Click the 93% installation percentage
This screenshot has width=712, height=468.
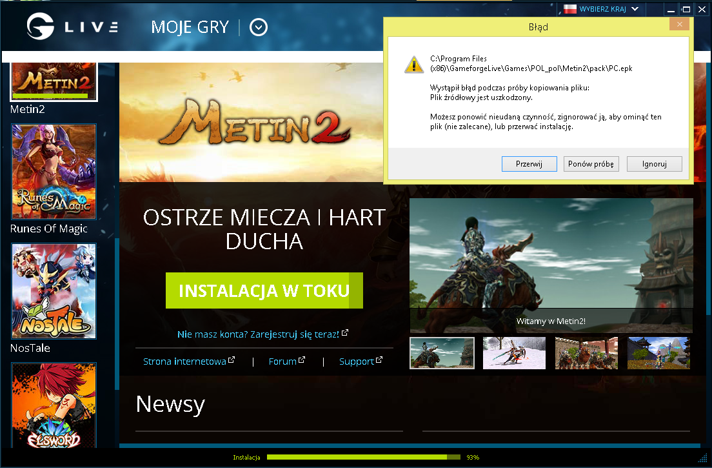coord(473,458)
